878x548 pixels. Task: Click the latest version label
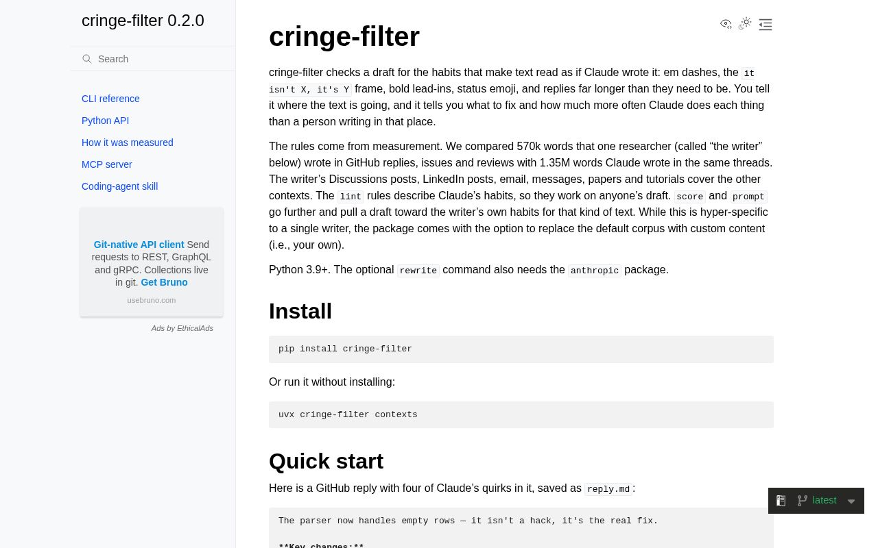pyautogui.click(x=824, y=500)
